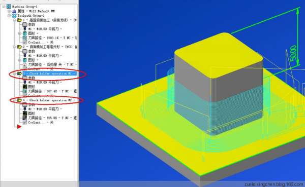The width and height of the screenshot is (305, 187).
Task: Click the toolpath icon beside 655.0K
Action: (x=25, y=118)
